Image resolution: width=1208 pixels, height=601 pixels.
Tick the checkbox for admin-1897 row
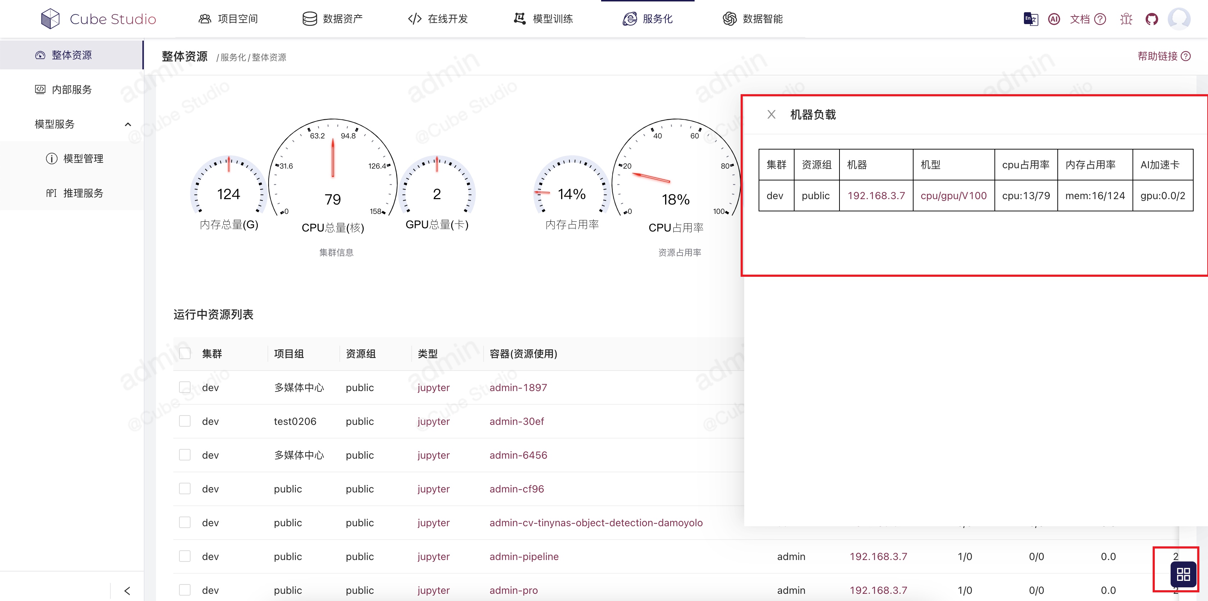185,387
